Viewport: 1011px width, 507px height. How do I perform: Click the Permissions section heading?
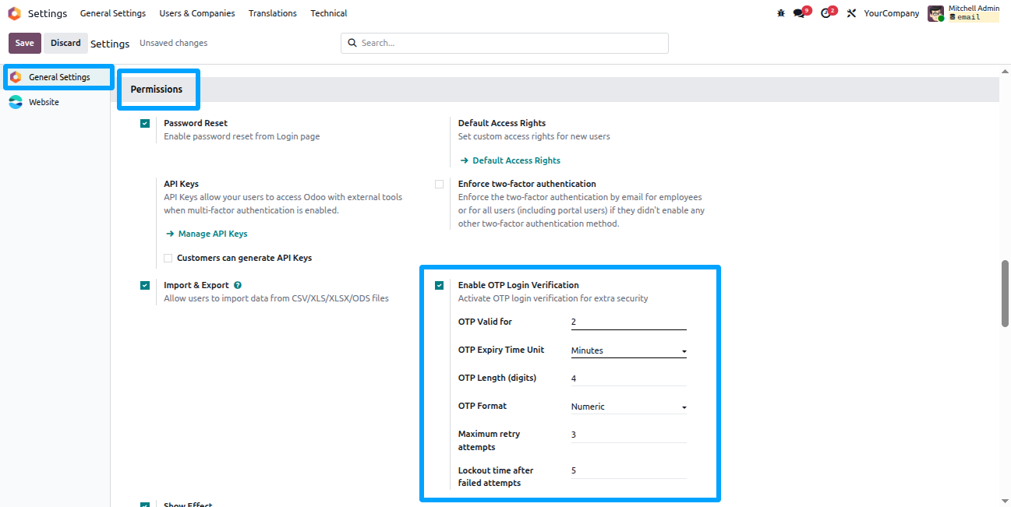click(157, 90)
